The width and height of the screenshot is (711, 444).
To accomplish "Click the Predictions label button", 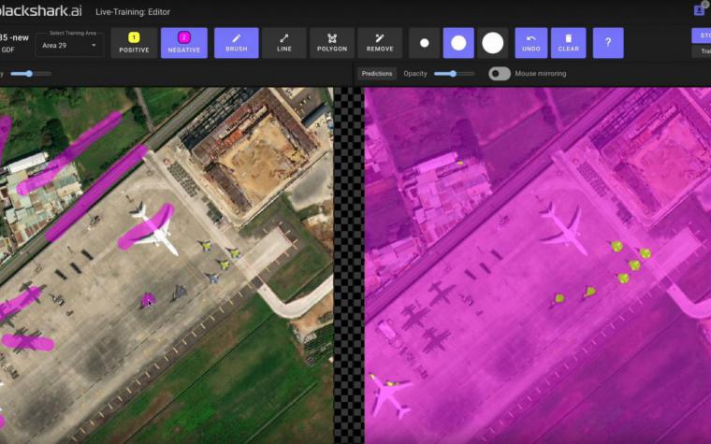I will pos(377,74).
